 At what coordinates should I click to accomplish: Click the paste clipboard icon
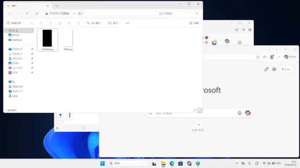pyautogui.click(x=50, y=23)
